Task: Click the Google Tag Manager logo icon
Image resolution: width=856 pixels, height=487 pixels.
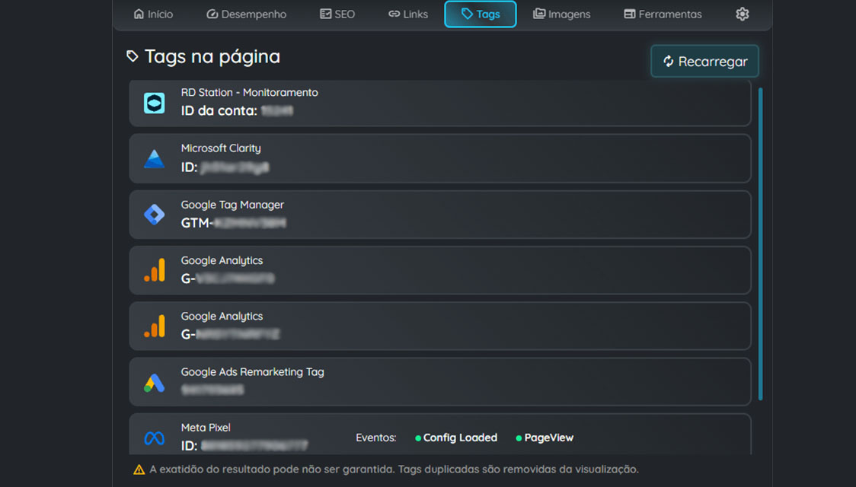Action: tap(154, 215)
